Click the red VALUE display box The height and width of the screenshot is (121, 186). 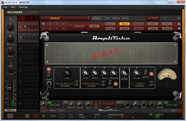point(108,104)
